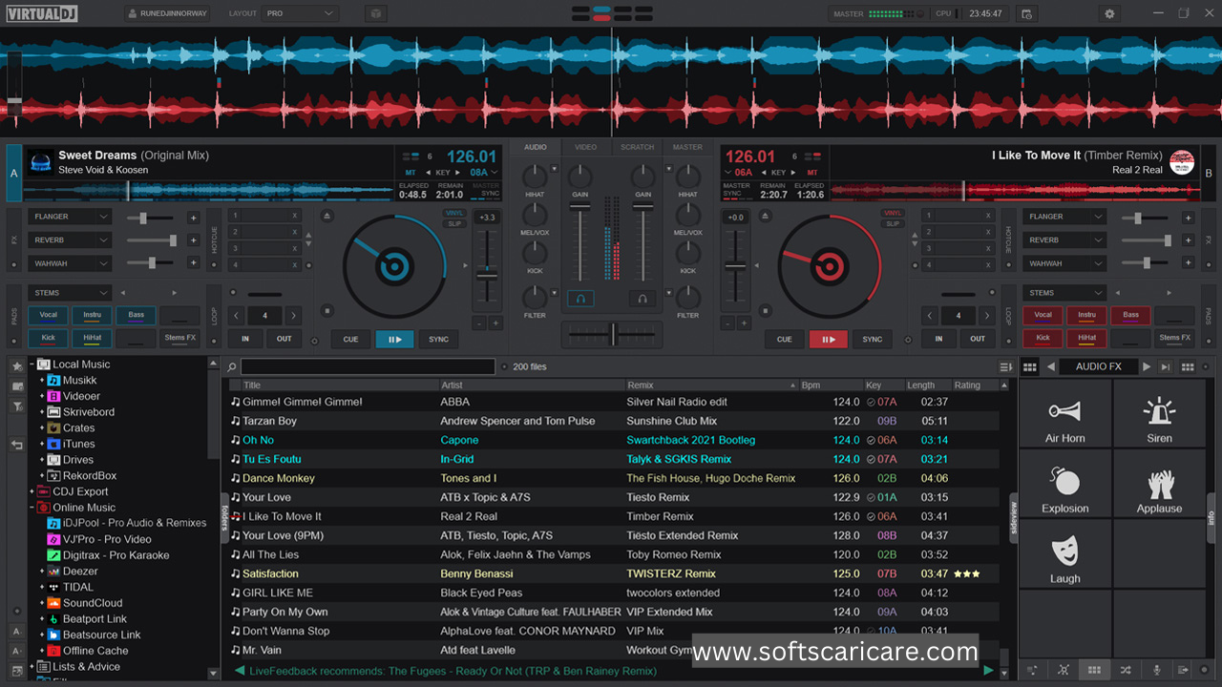Eject track from left deck
The image size is (1222, 687).
pyautogui.click(x=327, y=216)
